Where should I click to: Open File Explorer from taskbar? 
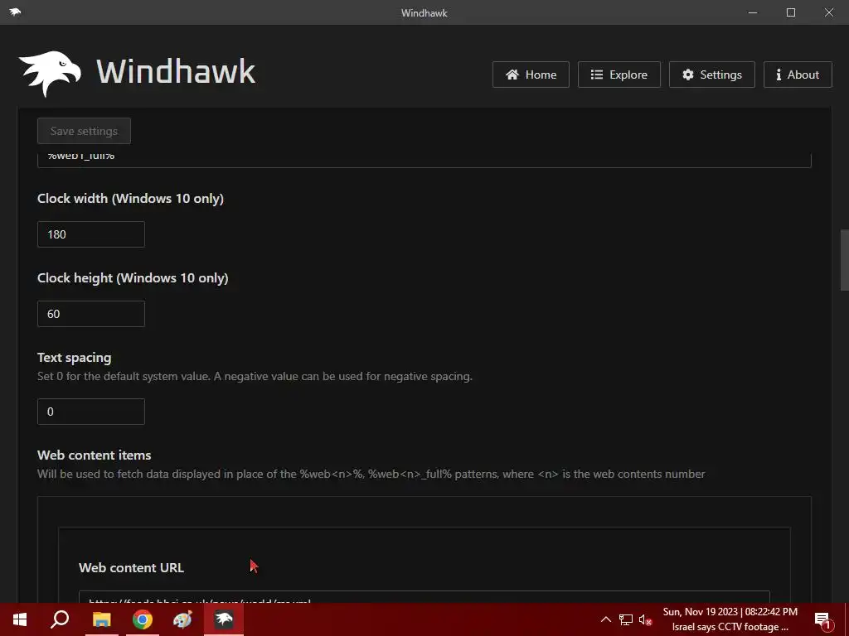[x=101, y=619]
